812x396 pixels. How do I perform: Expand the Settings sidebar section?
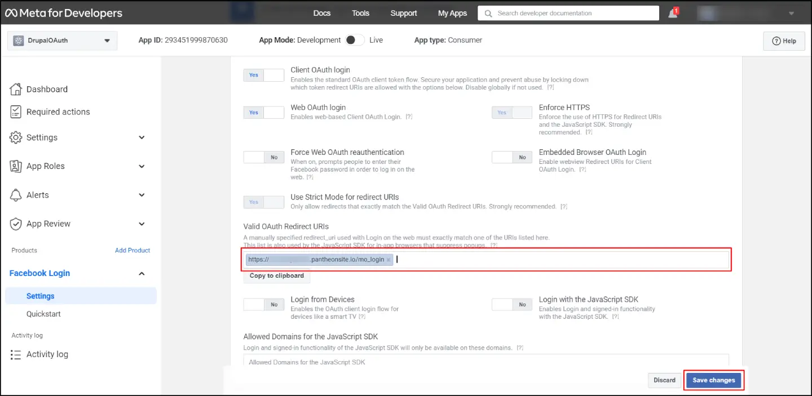142,137
